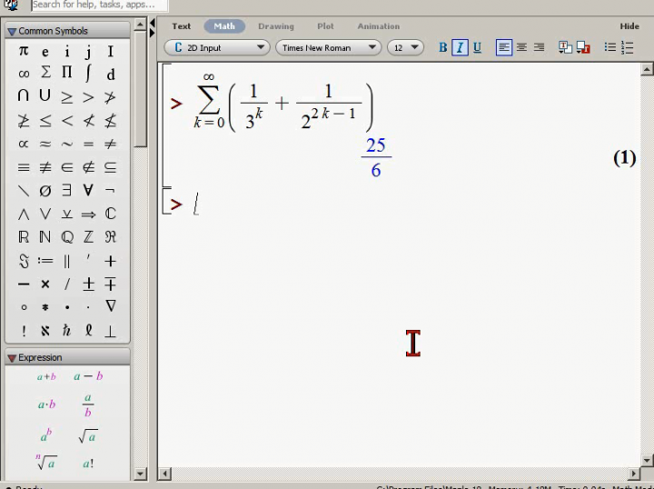Click equation label (1)
Image resolution: width=654 pixels, height=489 pixels.
coord(624,158)
